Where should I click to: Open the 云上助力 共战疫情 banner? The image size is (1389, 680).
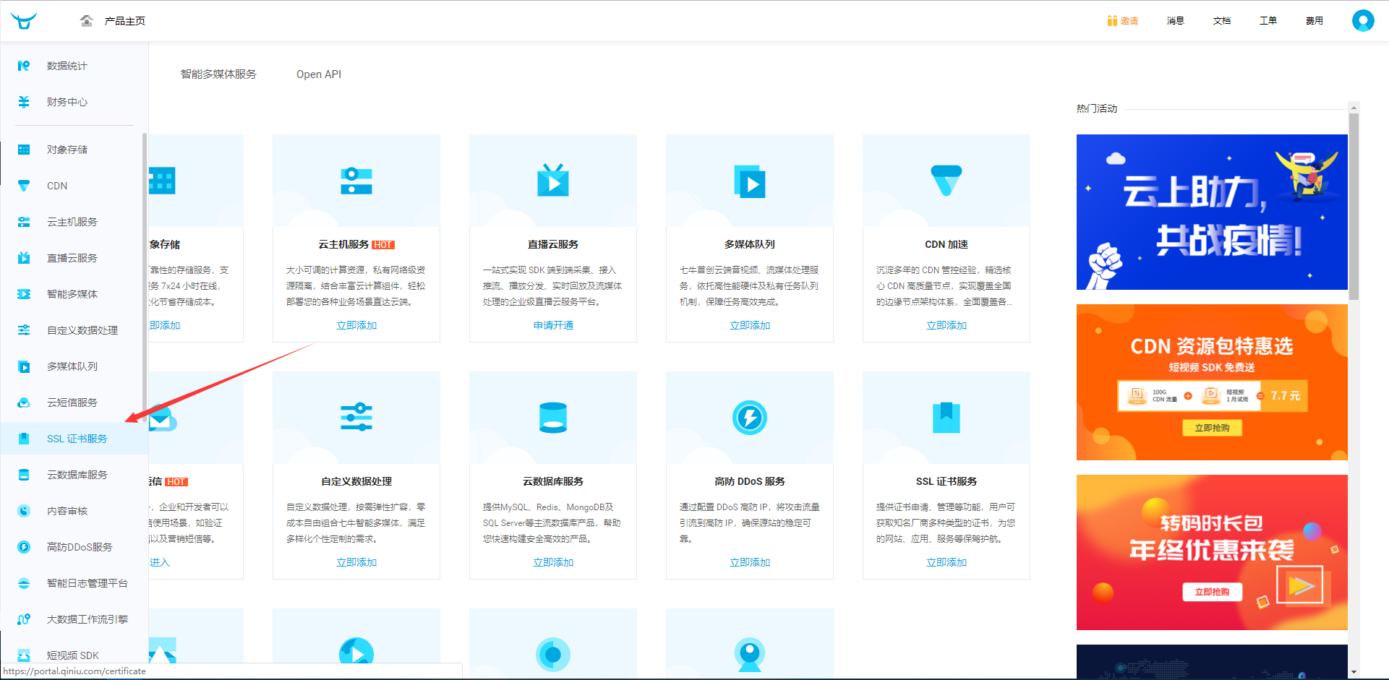click(1212, 212)
